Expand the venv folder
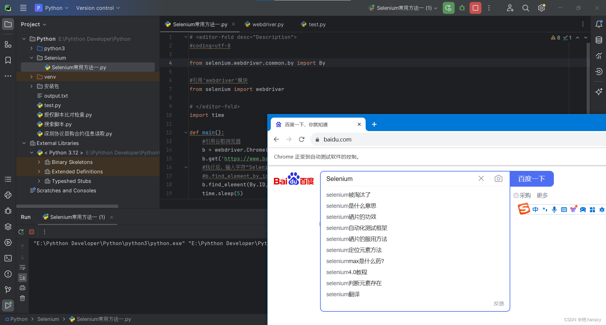This screenshot has width=606, height=325. click(31, 77)
